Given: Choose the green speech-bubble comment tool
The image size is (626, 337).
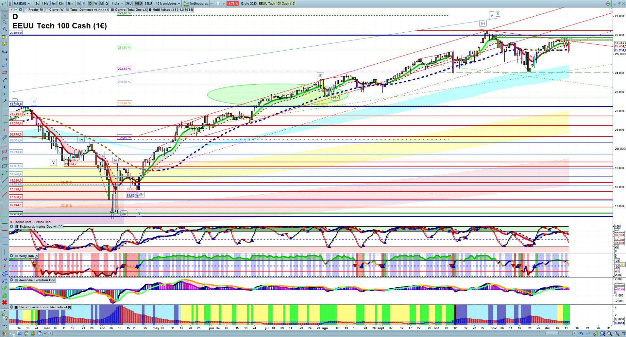Looking at the screenshot, I should (x=5, y=94).
